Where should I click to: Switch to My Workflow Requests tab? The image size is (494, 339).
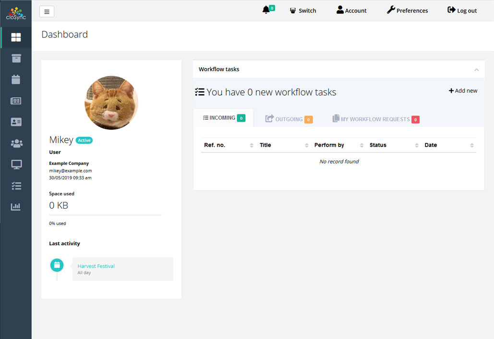pos(375,119)
